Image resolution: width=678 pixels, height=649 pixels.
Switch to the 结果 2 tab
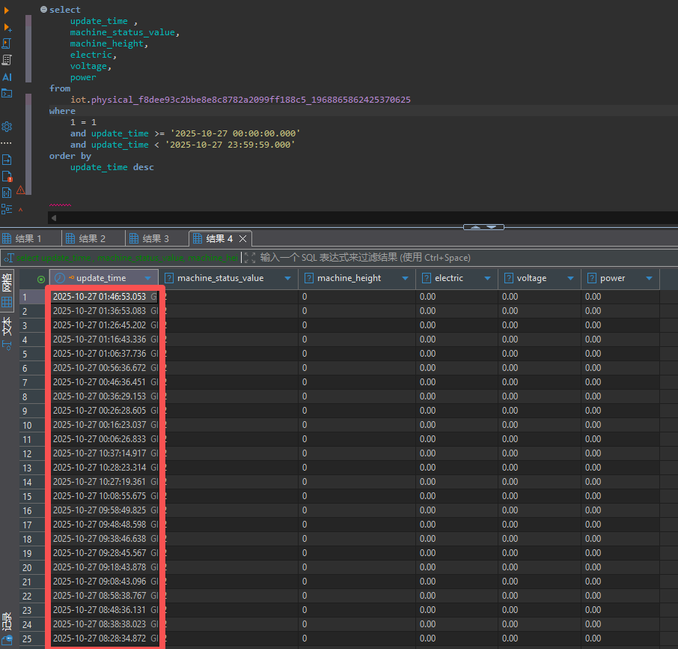(x=93, y=238)
